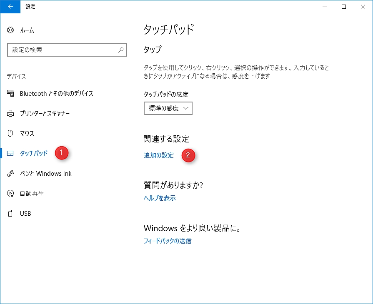Click the Home gear icon
Screen dimensions: 373x304
tap(11, 30)
